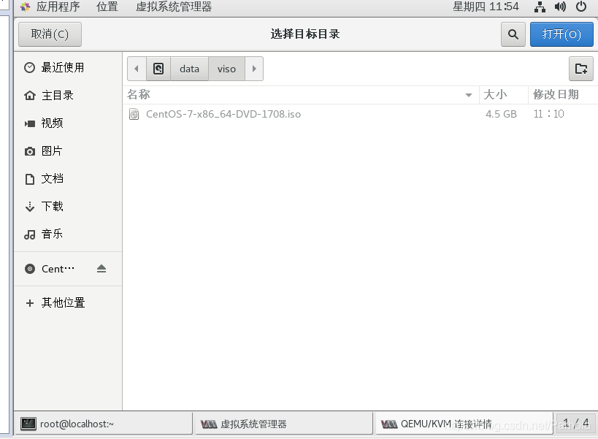Image resolution: width=598 pixels, height=439 pixels.
Task: Open the 文档 documents folder
Action: click(68, 179)
